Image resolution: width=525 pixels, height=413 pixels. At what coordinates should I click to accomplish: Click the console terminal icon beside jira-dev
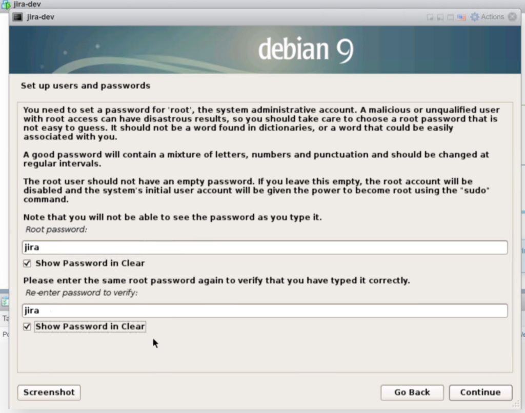(x=17, y=17)
